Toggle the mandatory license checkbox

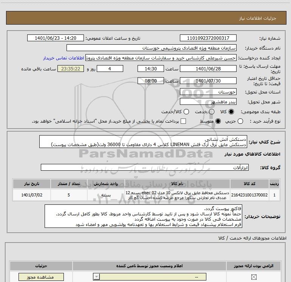[254, 277]
